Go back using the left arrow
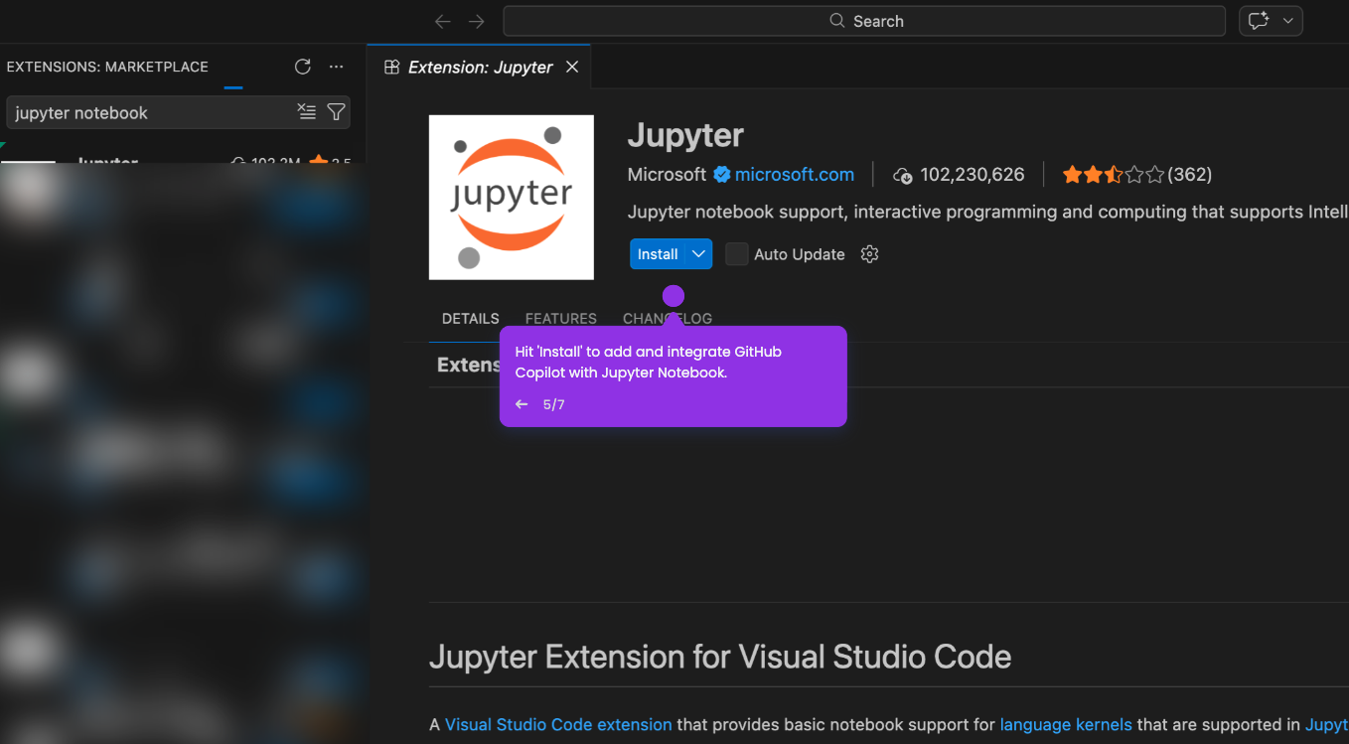 click(x=443, y=21)
